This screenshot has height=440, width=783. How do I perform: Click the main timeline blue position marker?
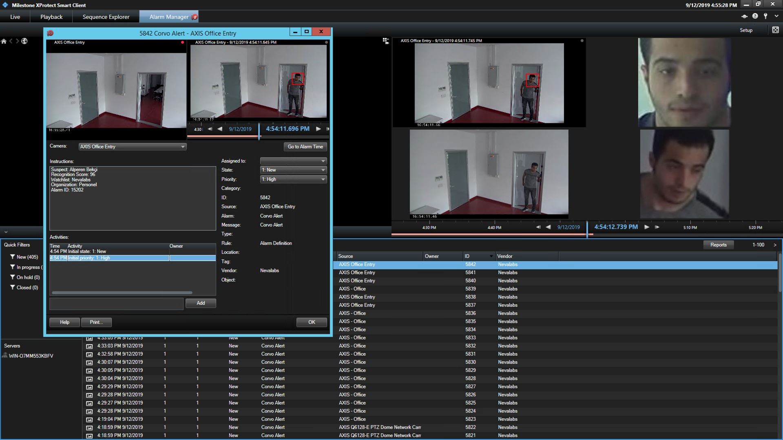587,229
